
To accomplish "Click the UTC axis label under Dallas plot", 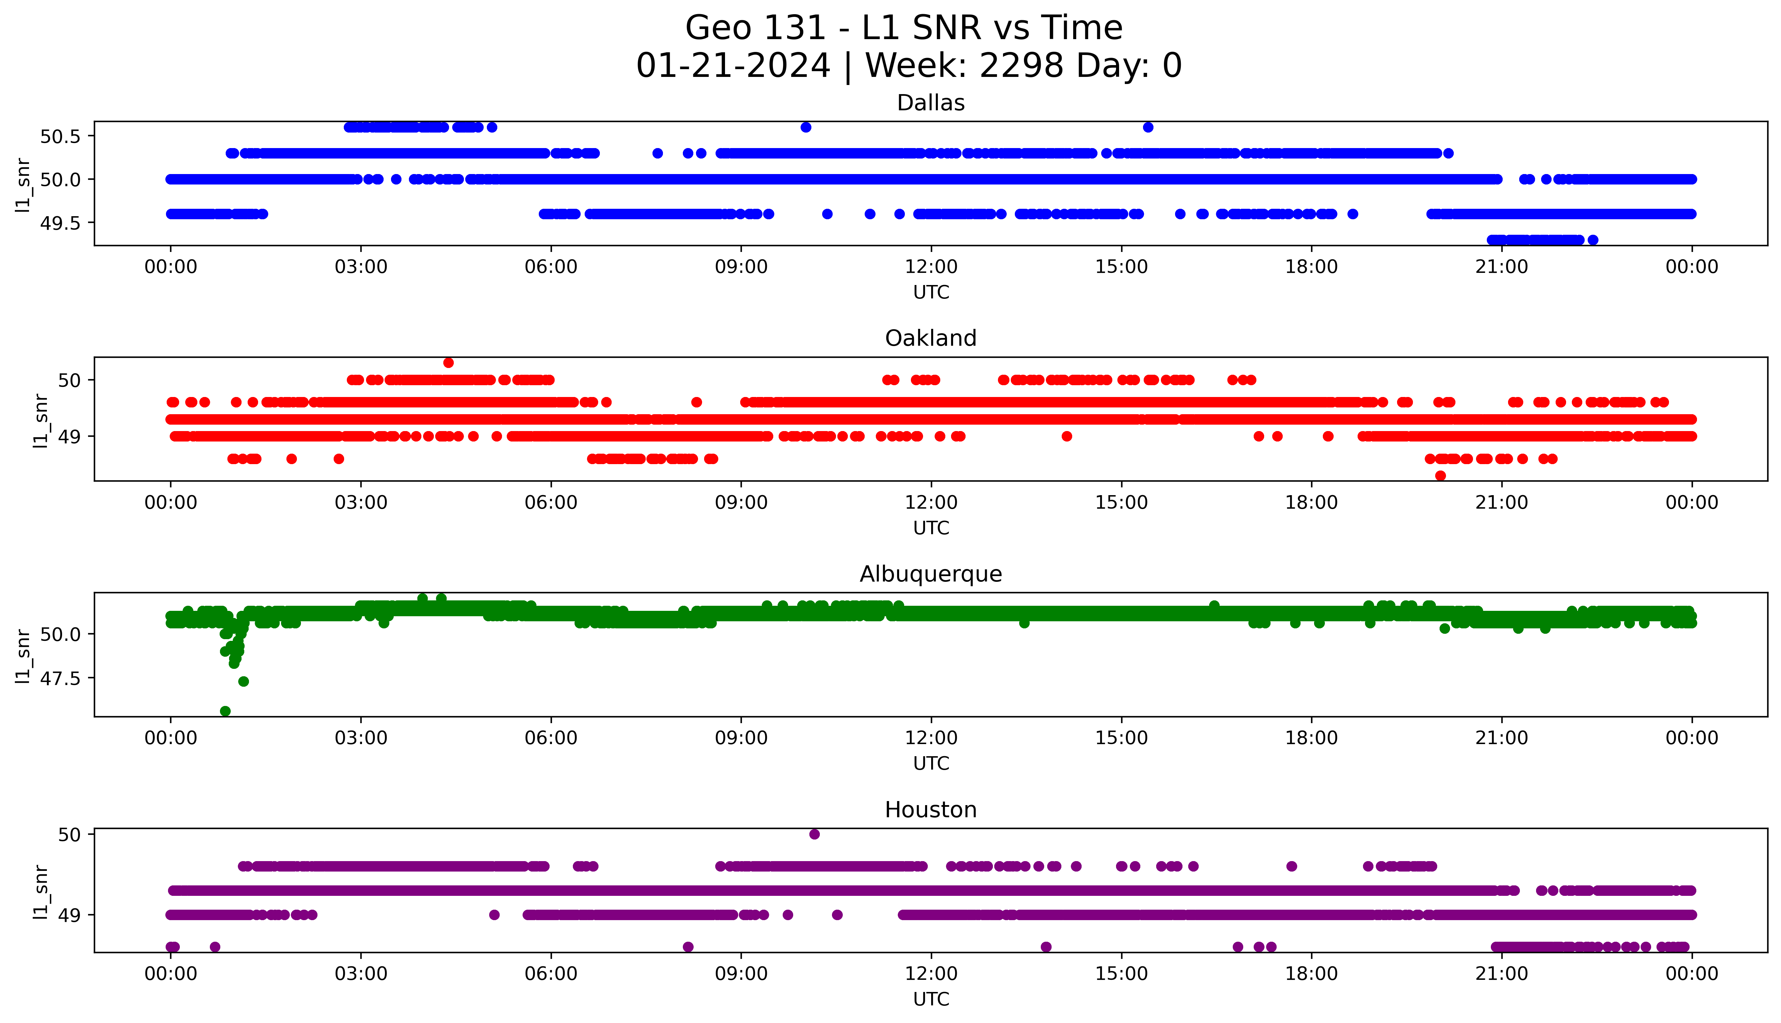I will (x=931, y=292).
